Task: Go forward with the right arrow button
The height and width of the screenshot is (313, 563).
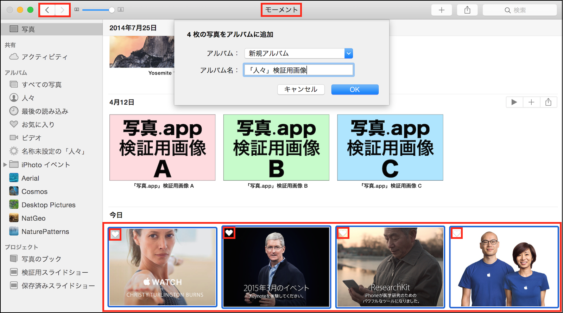Action: pyautogui.click(x=62, y=10)
